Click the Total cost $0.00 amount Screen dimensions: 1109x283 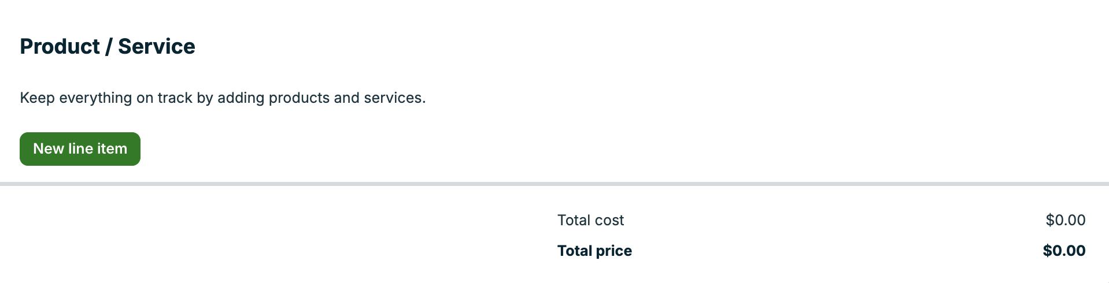1065,220
